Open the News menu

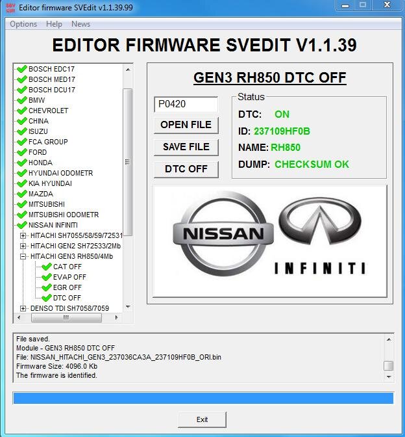80,24
